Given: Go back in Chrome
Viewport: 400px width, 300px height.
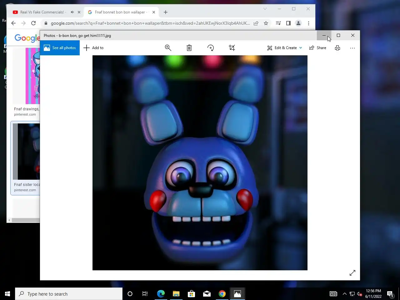Looking at the screenshot, I should tap(13, 23).
